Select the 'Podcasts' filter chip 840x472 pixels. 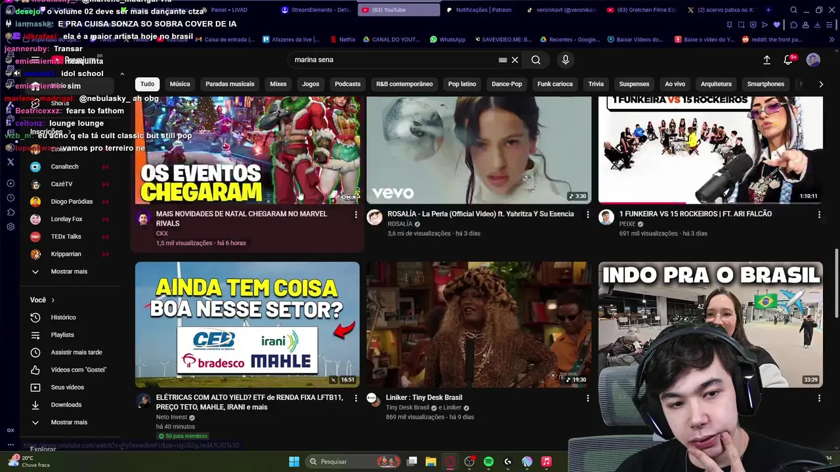point(348,84)
